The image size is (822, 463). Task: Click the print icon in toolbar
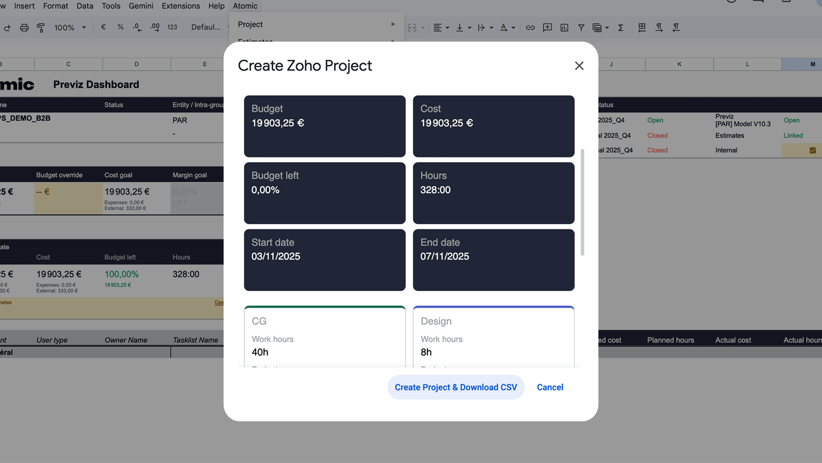24,28
